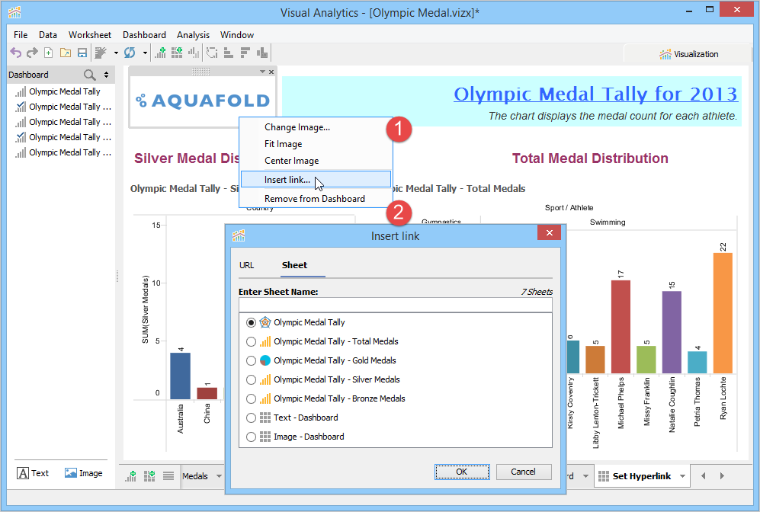Open the refresh icon dropdown arrow
Image resolution: width=760 pixels, height=512 pixels.
[145, 53]
